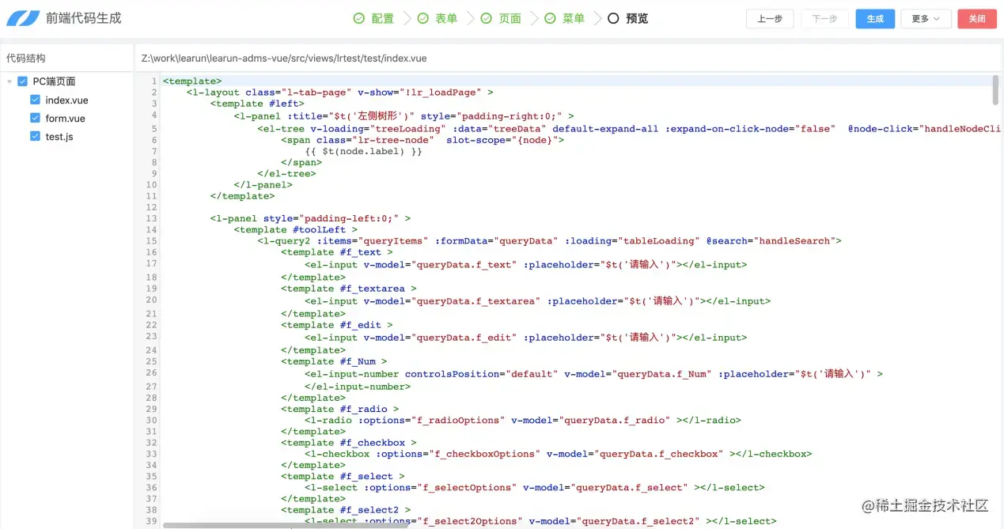The width and height of the screenshot is (1004, 529).
Task: Click the l-checkbox line with f_checkboxOptions
Action: [559, 454]
